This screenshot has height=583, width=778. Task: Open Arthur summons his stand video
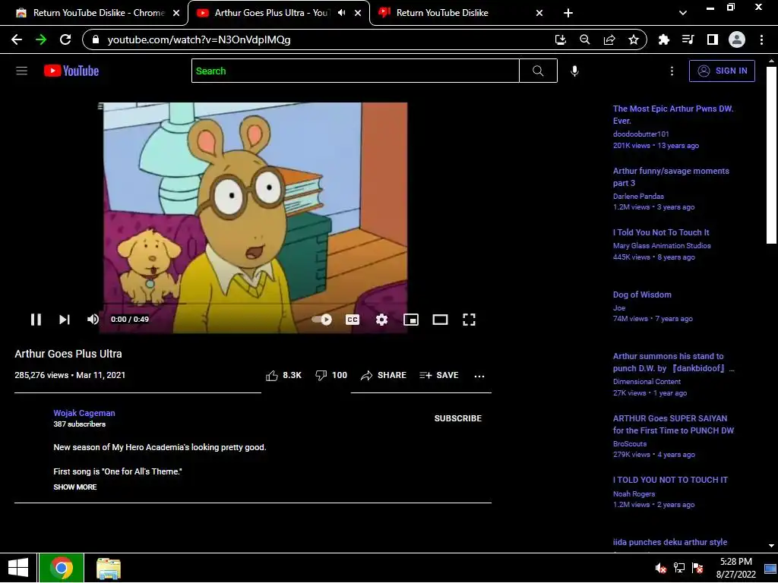673,362
